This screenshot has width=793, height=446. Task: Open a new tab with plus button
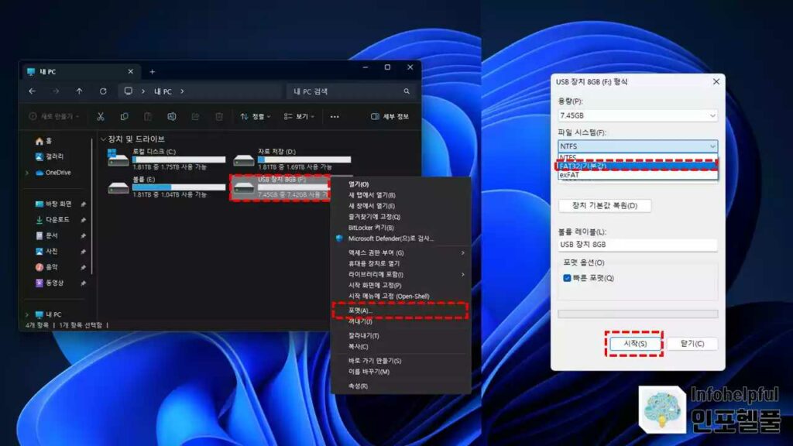pos(153,72)
